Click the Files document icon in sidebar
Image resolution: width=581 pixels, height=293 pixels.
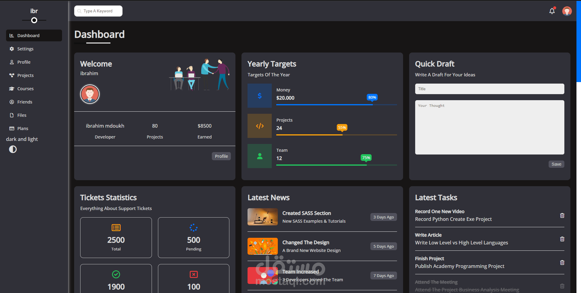point(12,115)
